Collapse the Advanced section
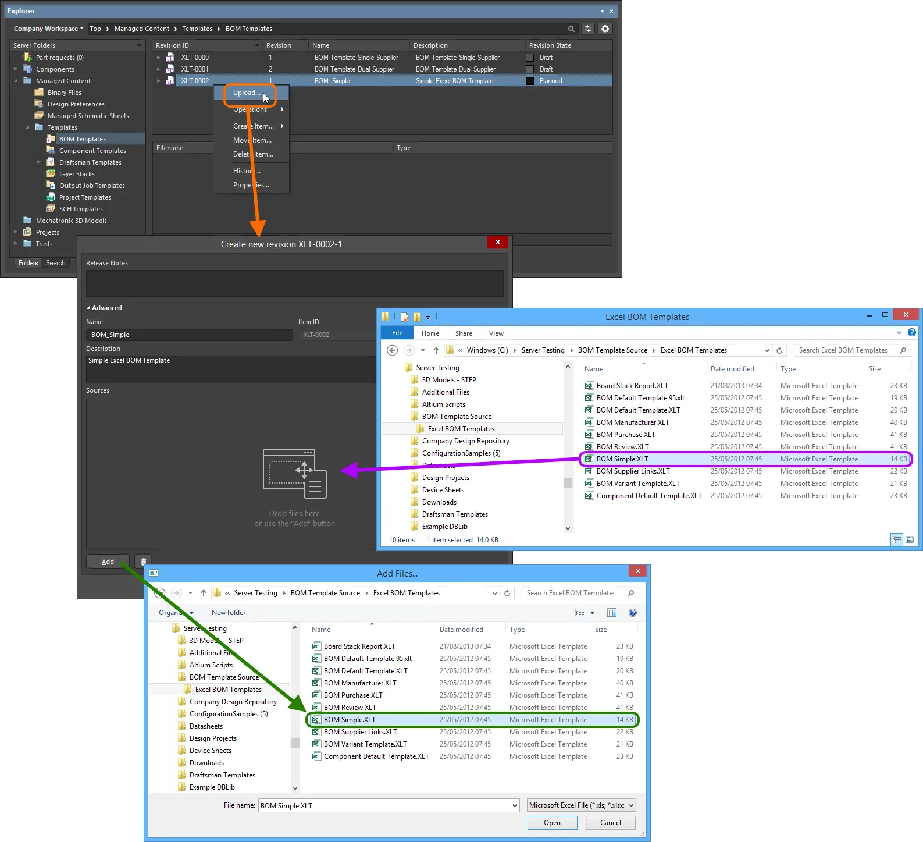 88,308
